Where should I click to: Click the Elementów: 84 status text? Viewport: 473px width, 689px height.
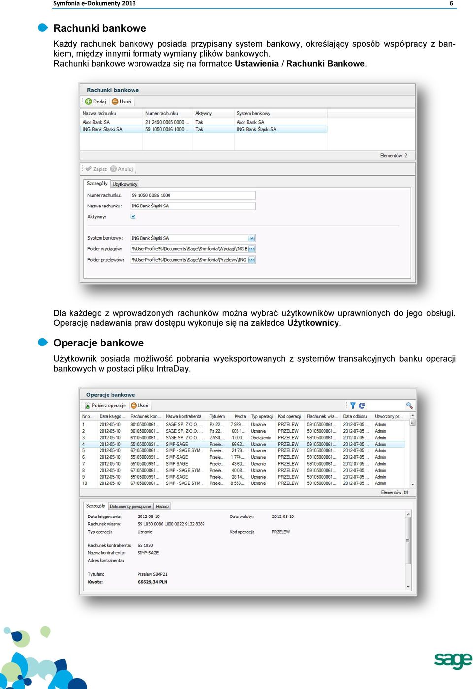[x=395, y=492]
